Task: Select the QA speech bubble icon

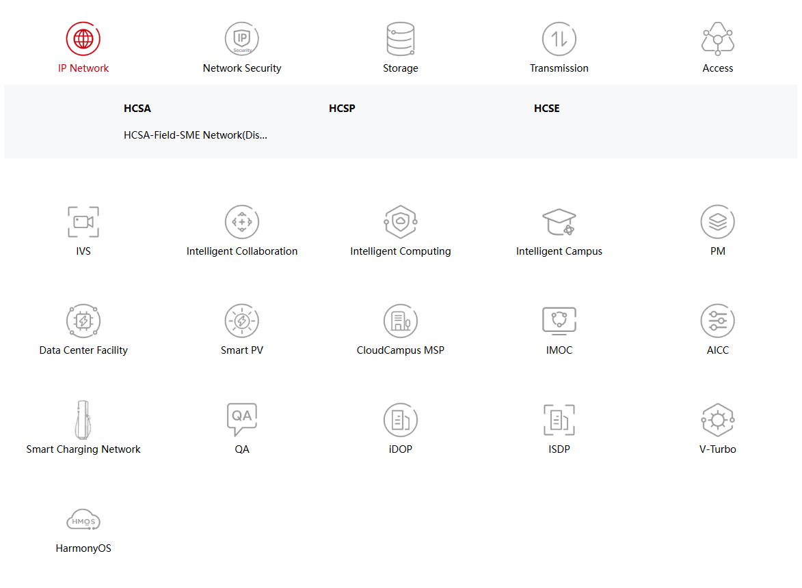Action: 242,419
